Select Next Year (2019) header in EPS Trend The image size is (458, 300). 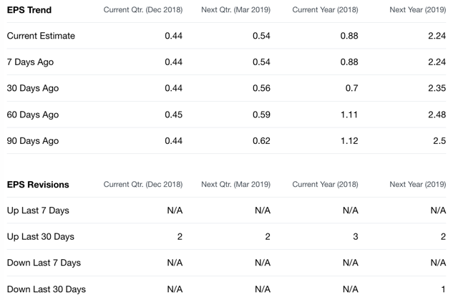coord(418,10)
